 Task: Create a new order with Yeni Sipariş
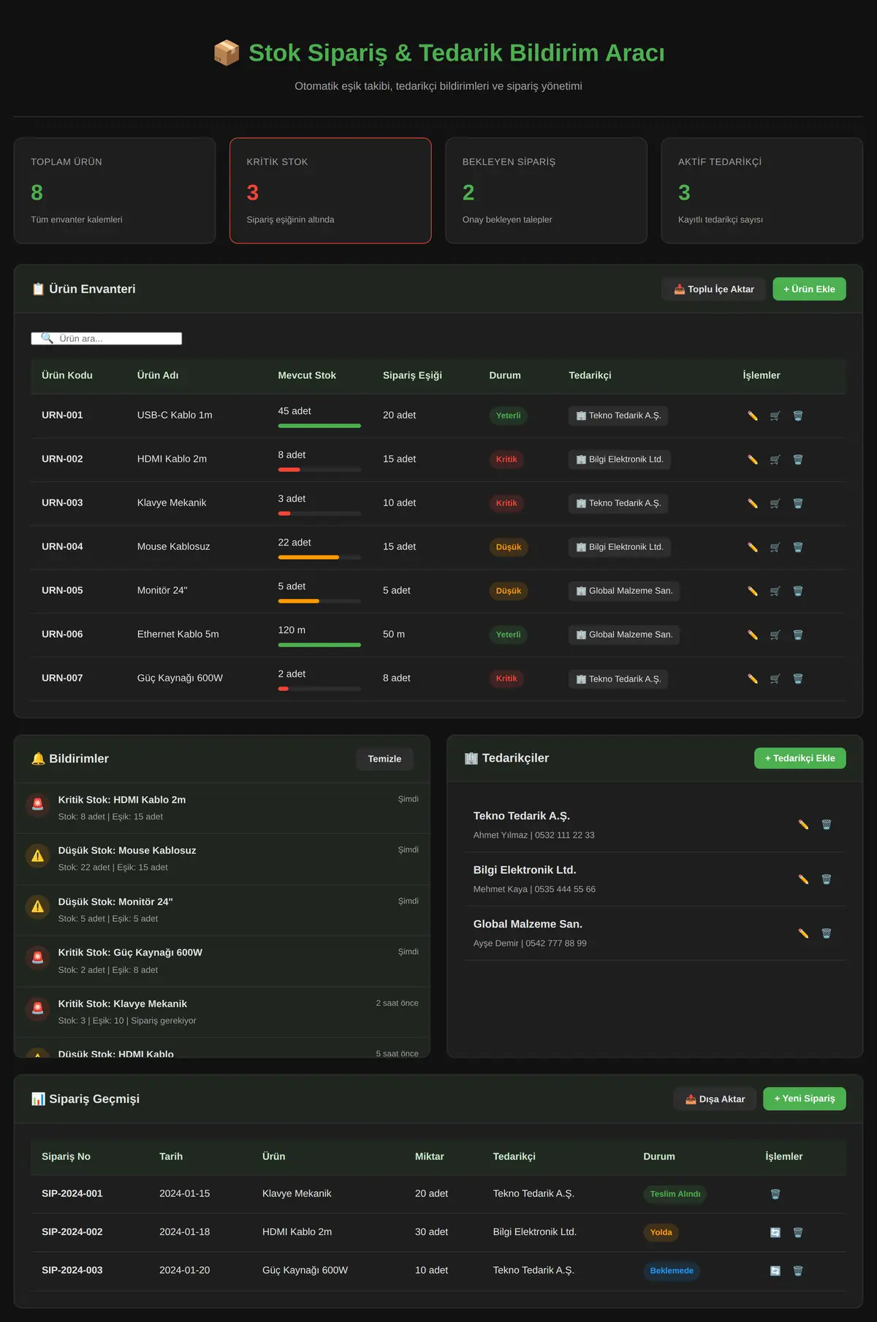coord(804,1099)
